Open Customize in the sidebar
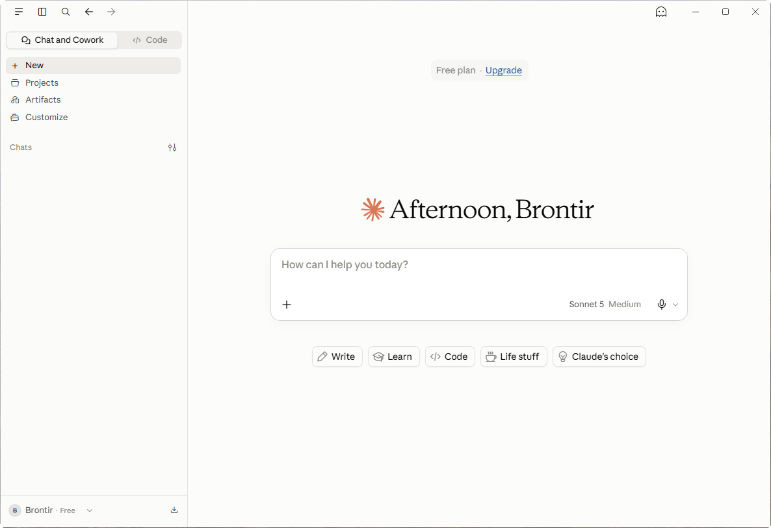Image resolution: width=771 pixels, height=528 pixels. point(94,118)
